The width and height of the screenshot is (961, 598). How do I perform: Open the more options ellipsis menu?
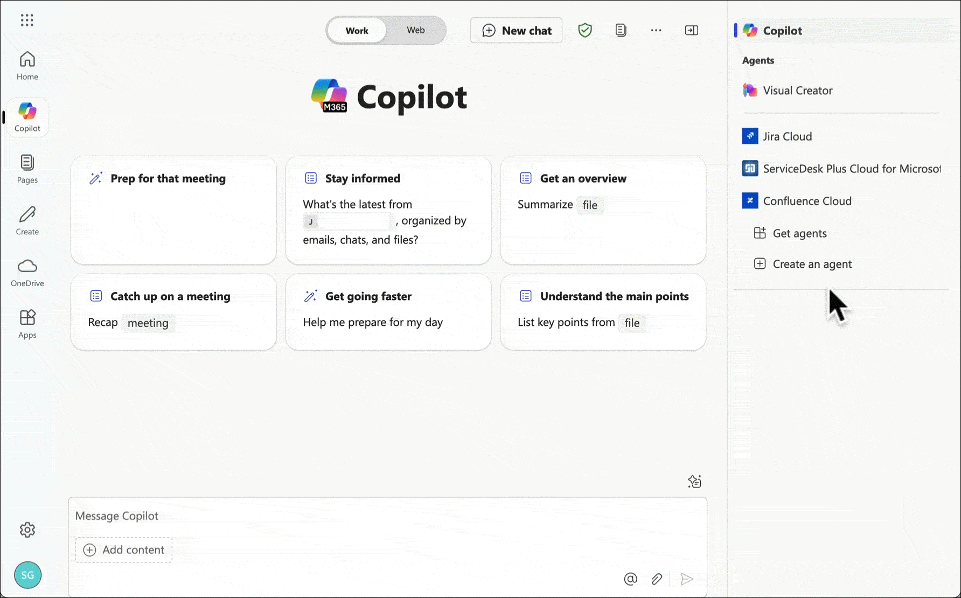656,30
